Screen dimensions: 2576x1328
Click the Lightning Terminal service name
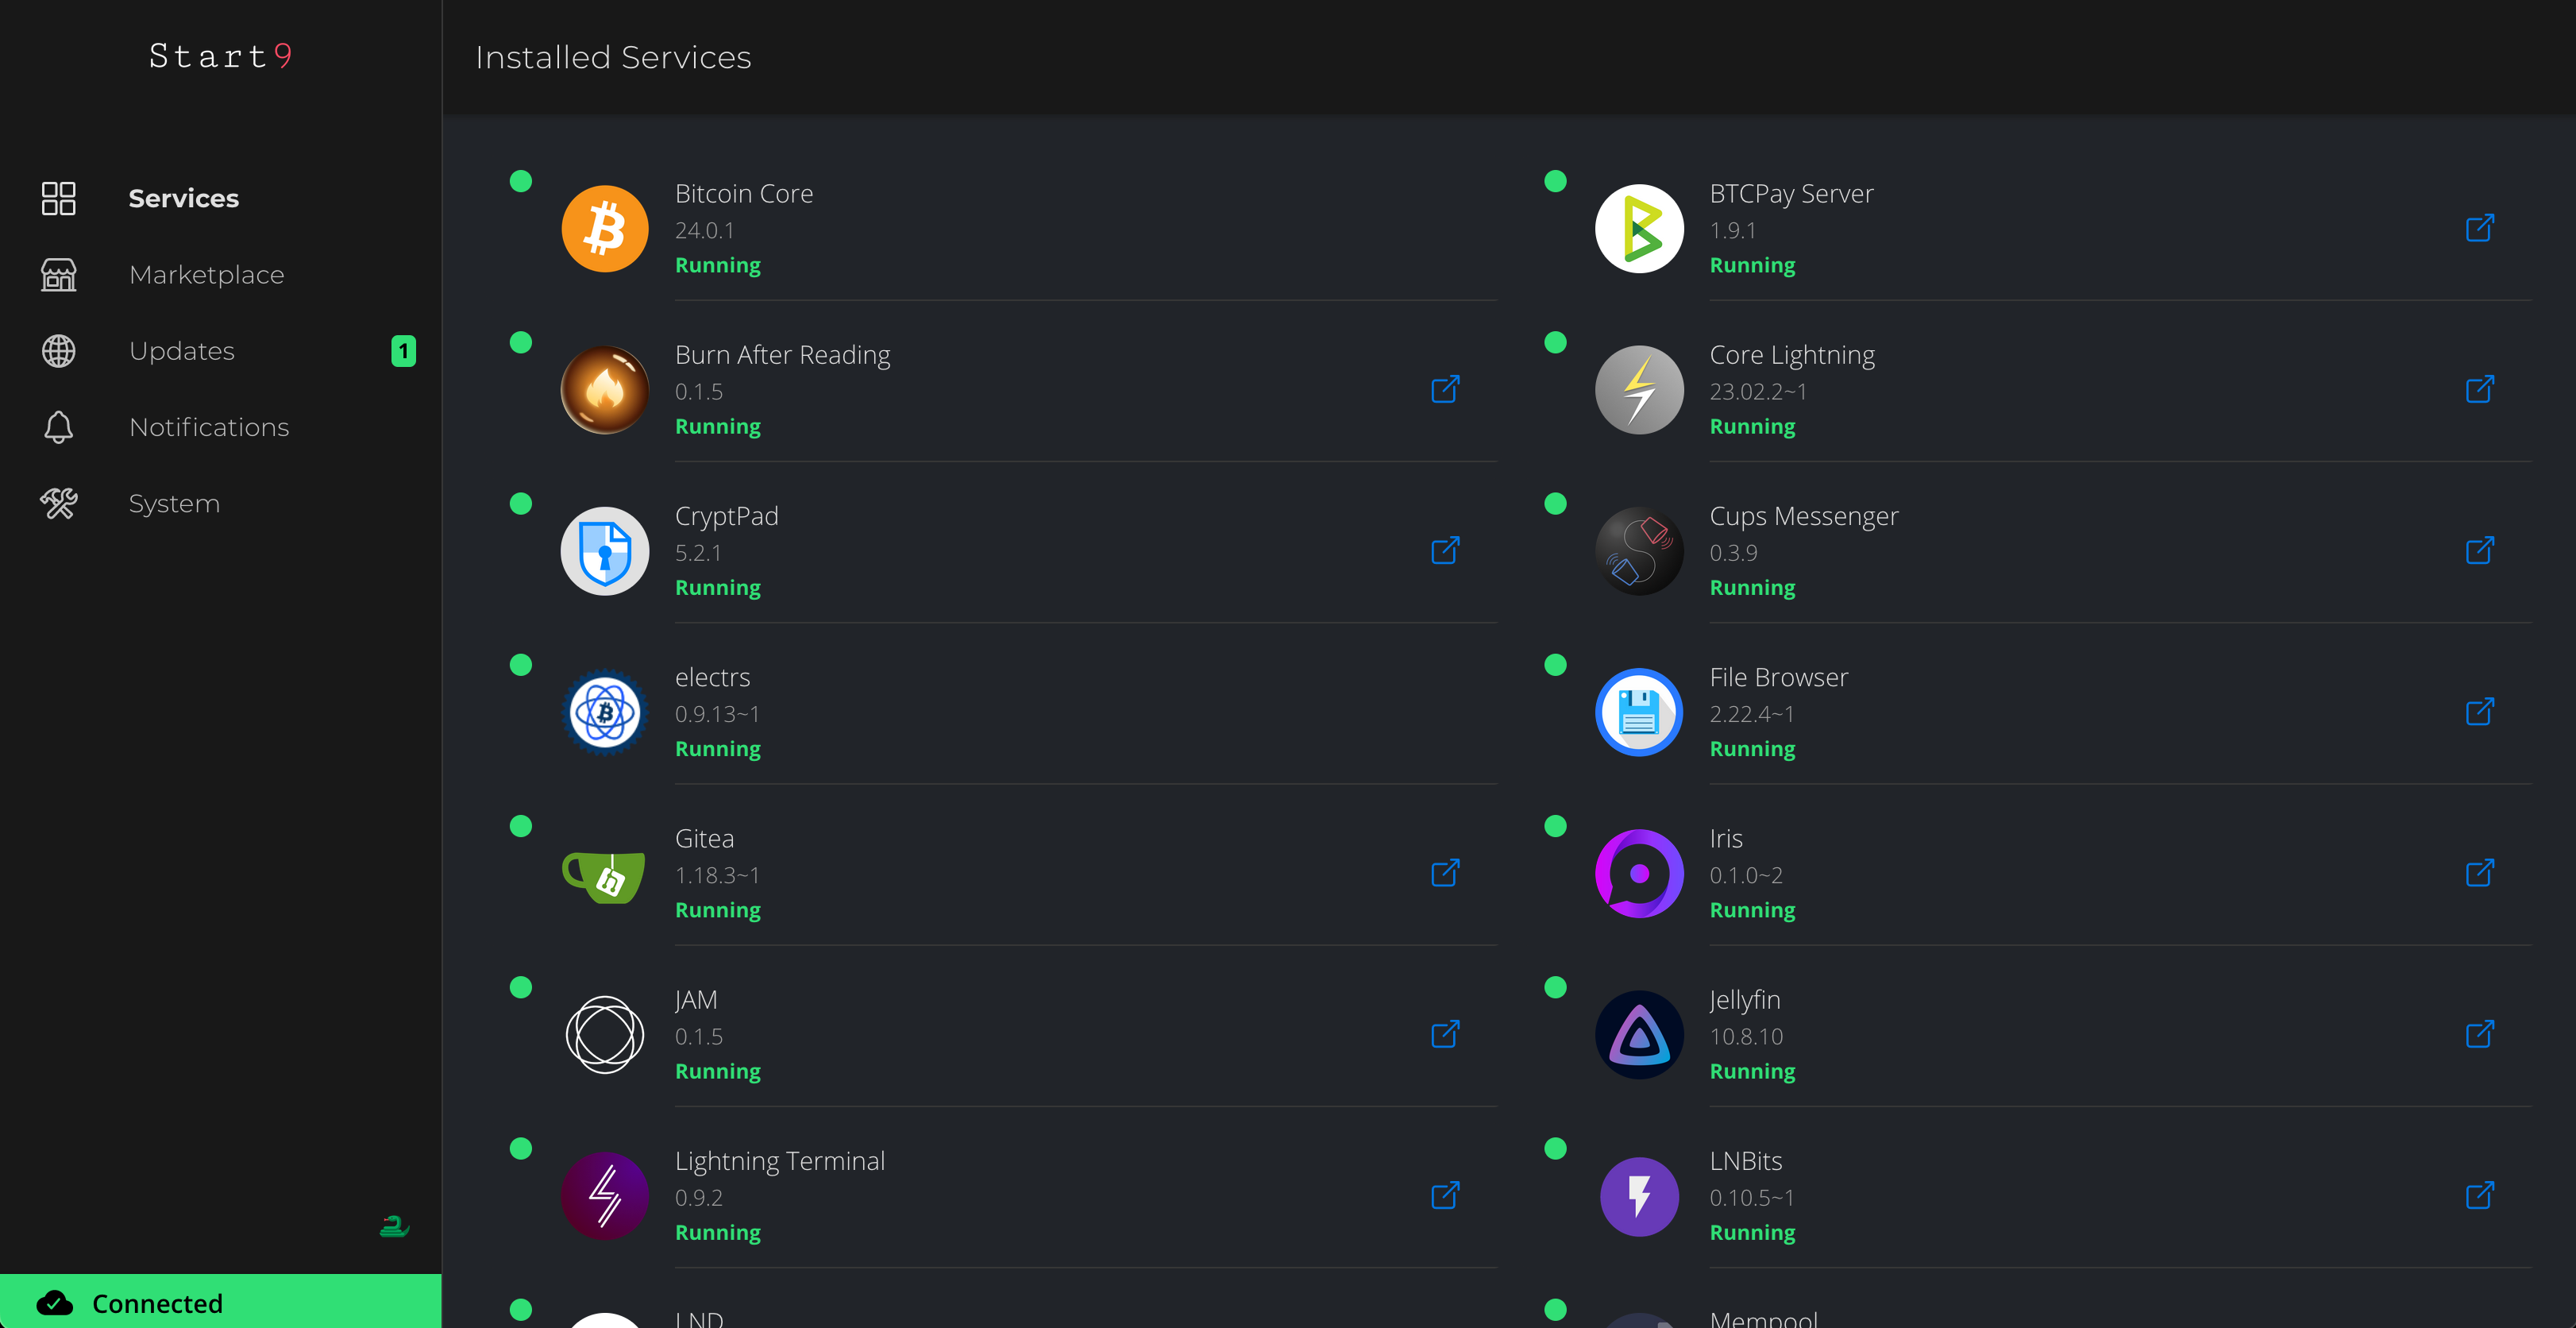[x=780, y=1161]
